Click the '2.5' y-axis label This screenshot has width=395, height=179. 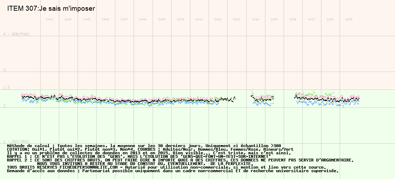tap(6, 88)
